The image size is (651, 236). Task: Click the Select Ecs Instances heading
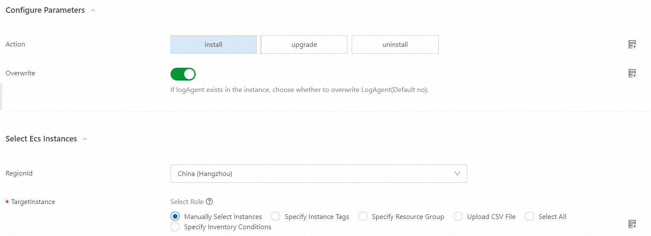coord(41,139)
